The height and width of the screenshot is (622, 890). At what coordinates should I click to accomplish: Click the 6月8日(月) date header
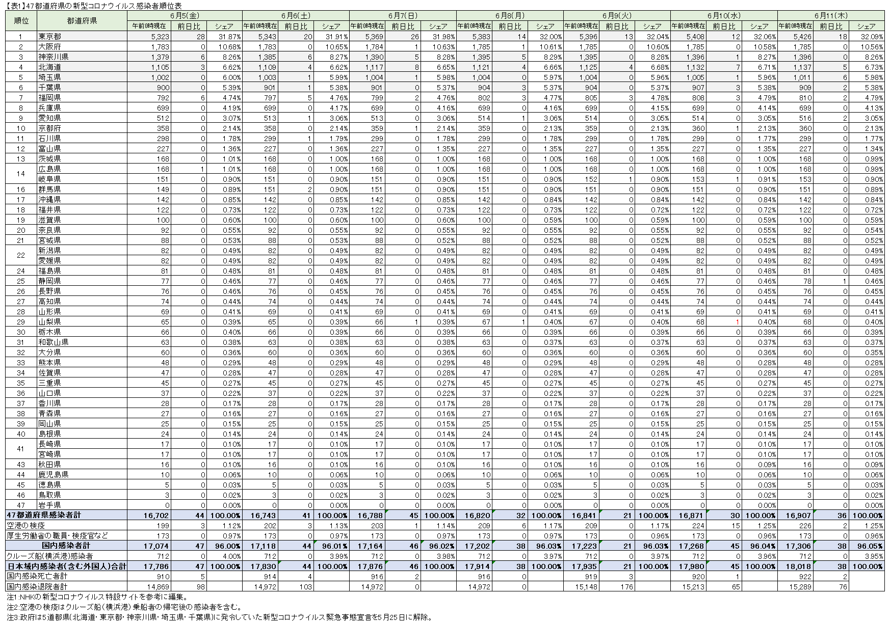coord(510,16)
